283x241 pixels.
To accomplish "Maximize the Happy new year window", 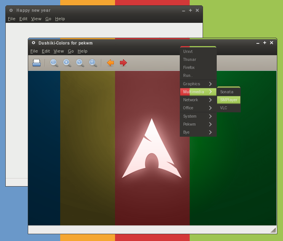I will point(190,10).
